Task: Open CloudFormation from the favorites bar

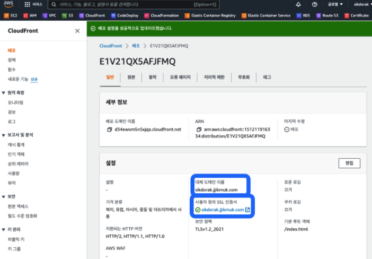Action: tap(162, 16)
